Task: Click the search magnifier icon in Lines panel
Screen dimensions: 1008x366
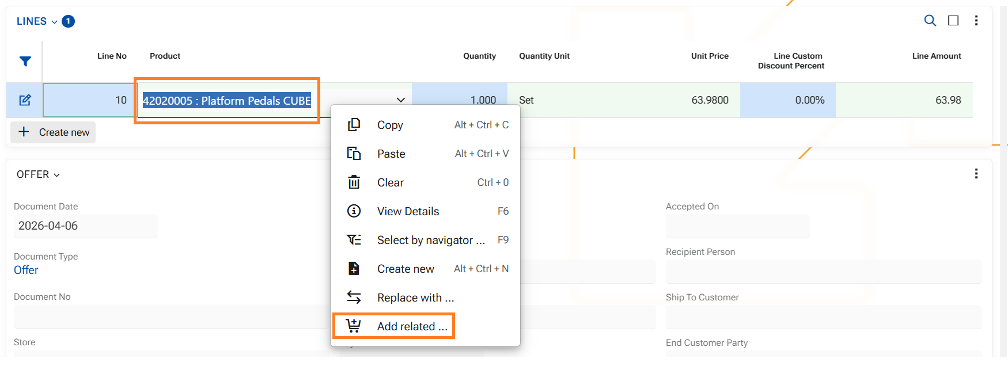Action: click(930, 21)
